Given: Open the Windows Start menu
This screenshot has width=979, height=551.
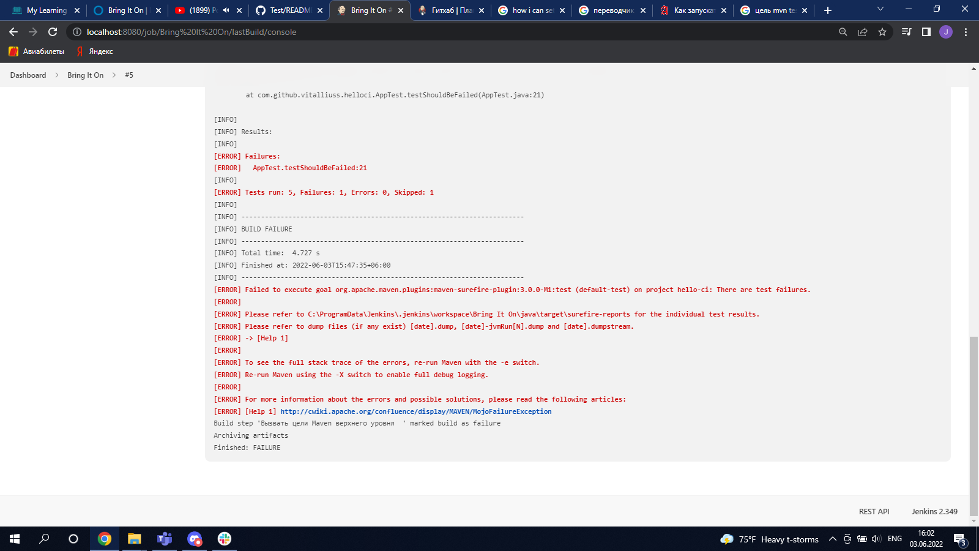Looking at the screenshot, I should pyautogui.click(x=15, y=539).
